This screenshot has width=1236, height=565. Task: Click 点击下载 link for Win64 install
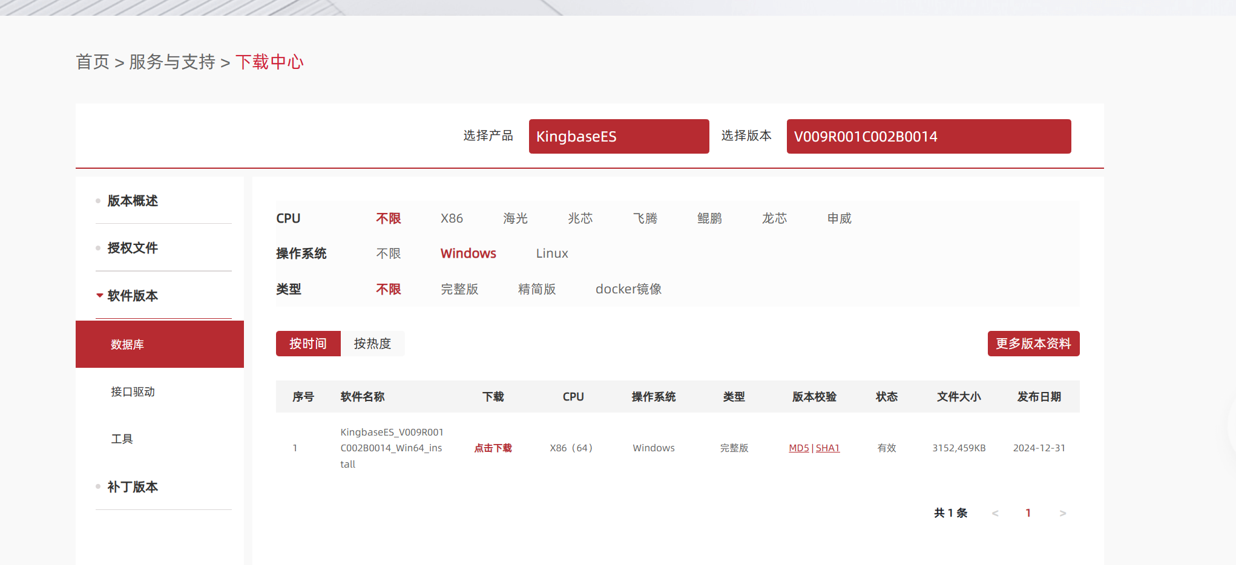click(493, 448)
